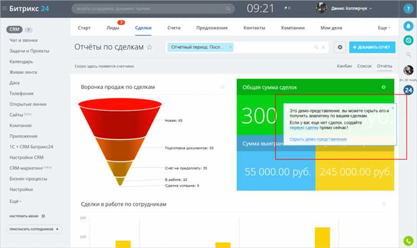The height and width of the screenshot is (248, 417).
Task: Go to the Счета tab
Action: click(x=174, y=28)
